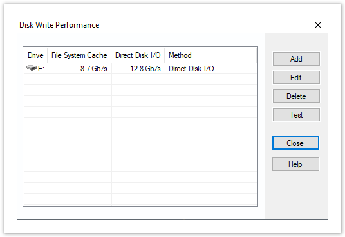Sort by File System Cache column
345x237 pixels.
pos(79,55)
